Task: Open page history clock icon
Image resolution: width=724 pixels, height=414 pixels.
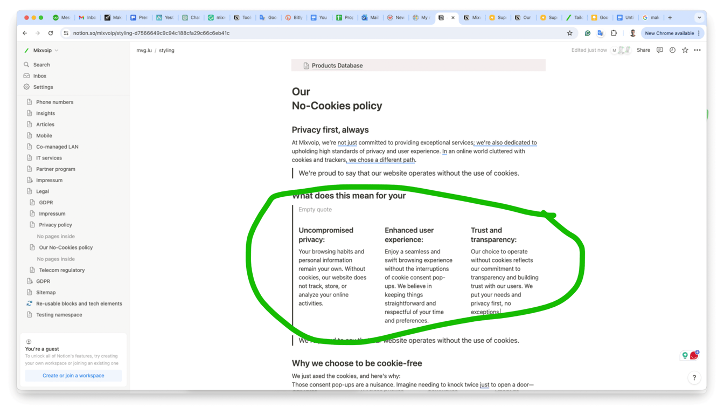Action: pos(672,50)
